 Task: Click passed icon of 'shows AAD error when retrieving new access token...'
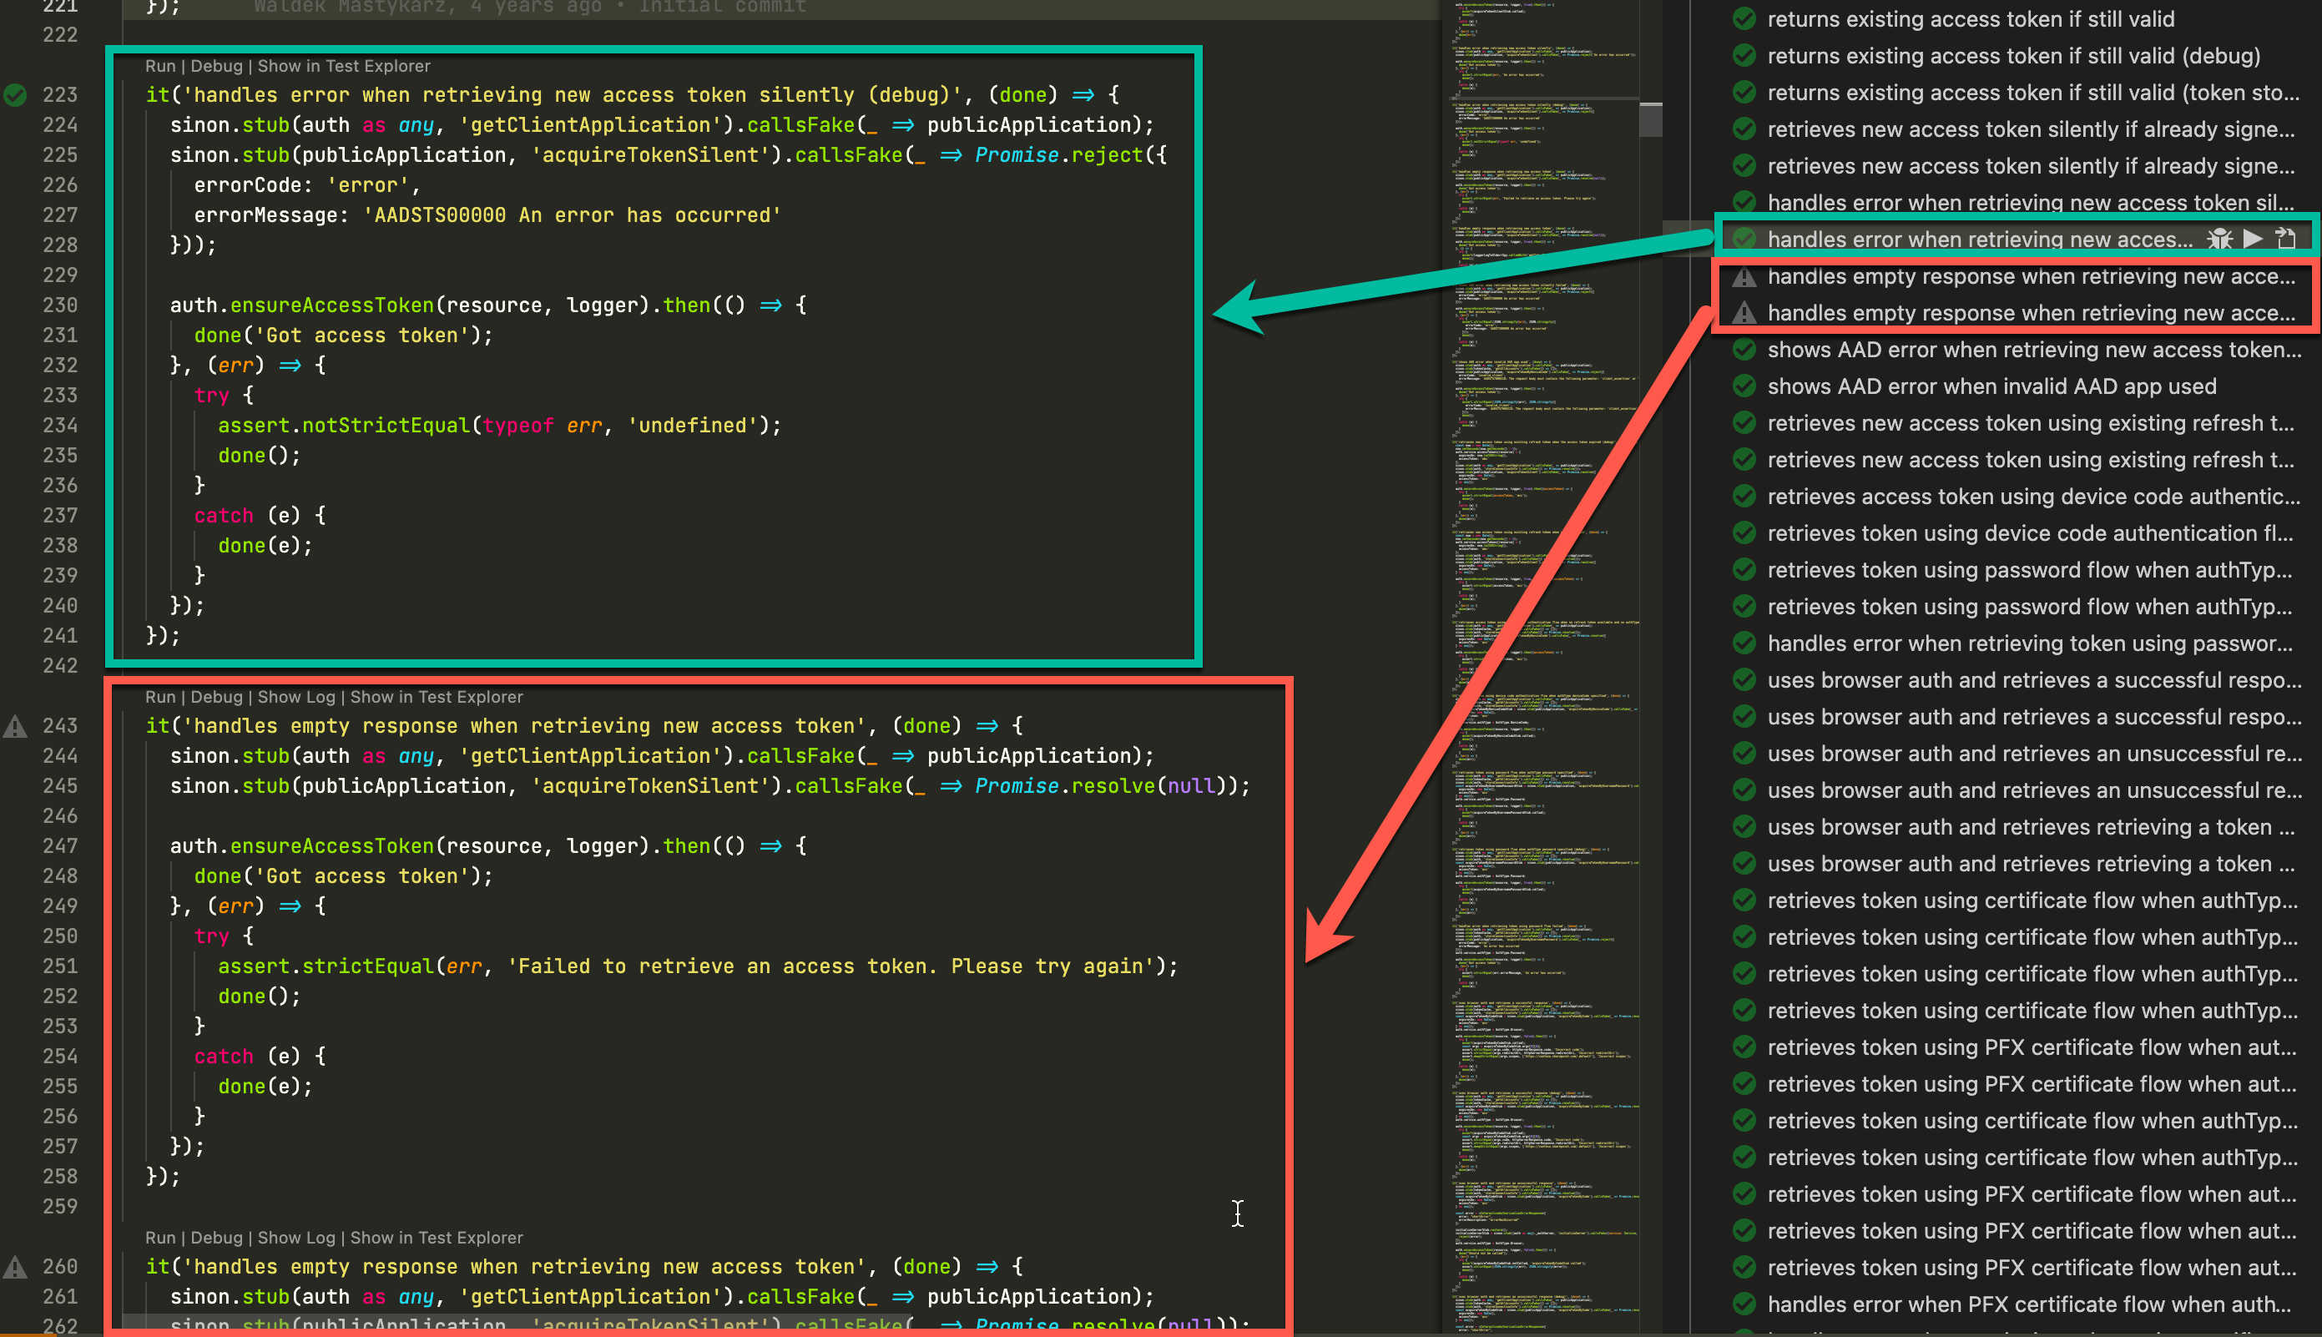[1744, 349]
